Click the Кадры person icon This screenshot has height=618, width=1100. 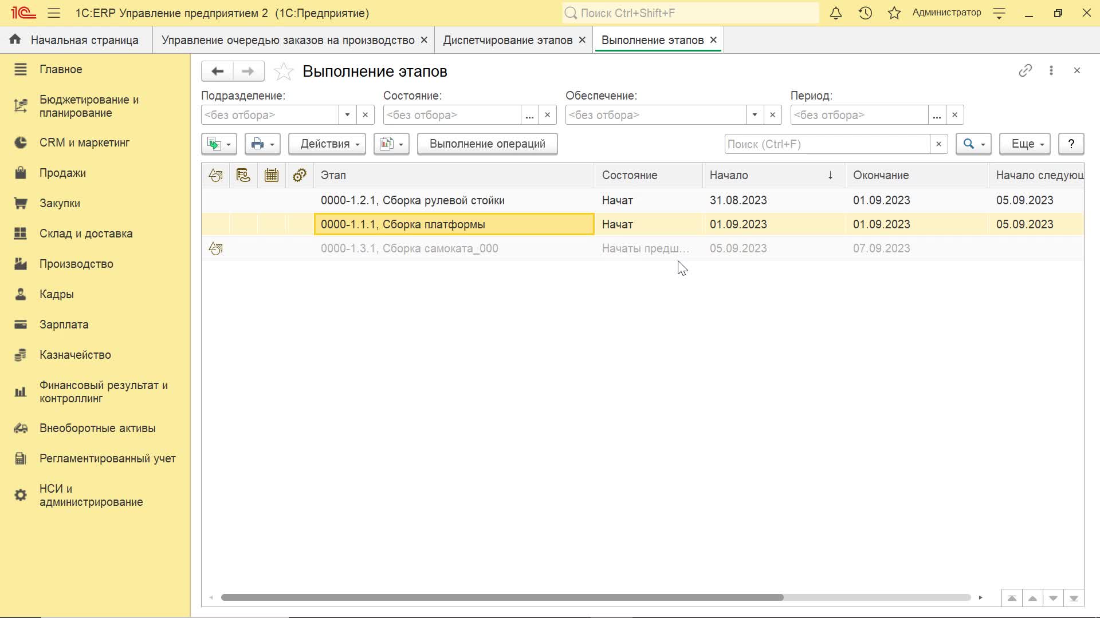click(21, 294)
